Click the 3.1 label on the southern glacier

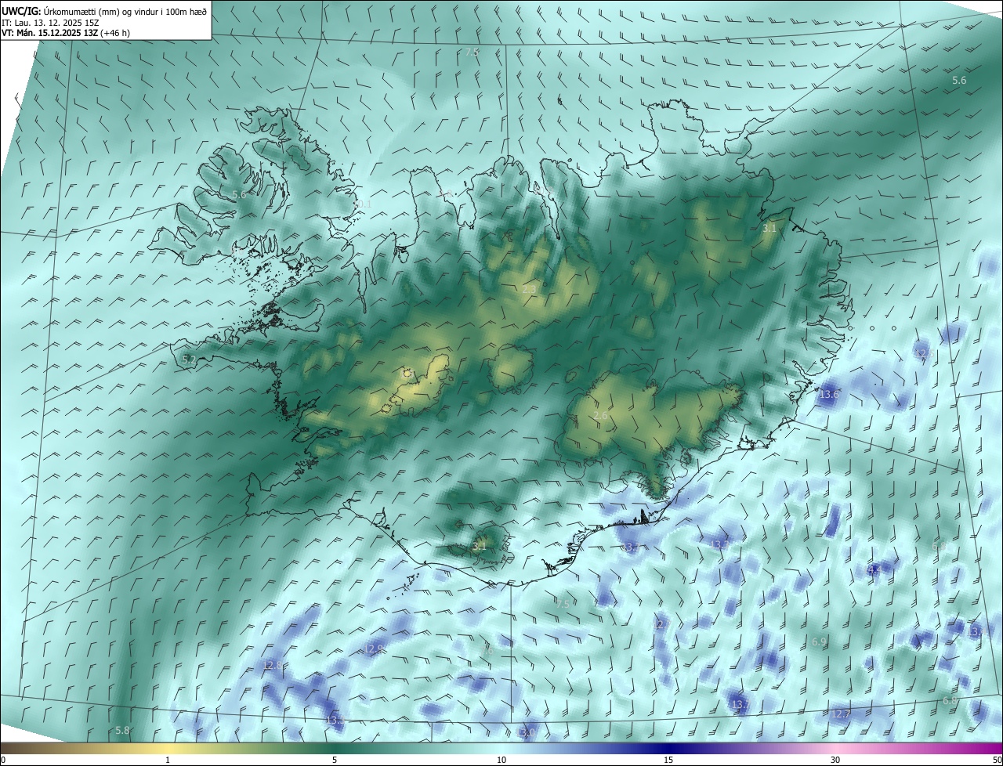click(x=480, y=546)
